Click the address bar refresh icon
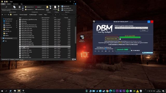The width and height of the screenshot is (166, 93). pyautogui.click(x=56, y=15)
